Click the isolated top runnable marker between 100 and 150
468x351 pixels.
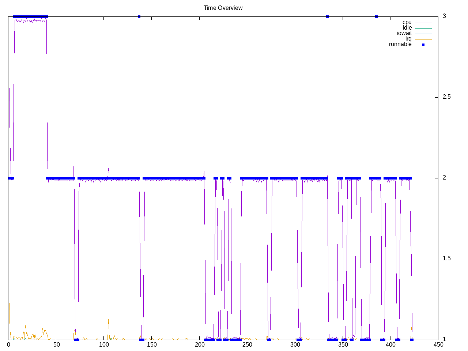pyautogui.click(x=139, y=16)
